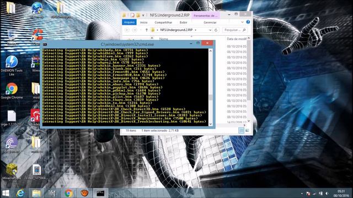Open the Exibir ribbon tab
The height and width of the screenshot is (198, 353).
pyautogui.click(x=184, y=22)
